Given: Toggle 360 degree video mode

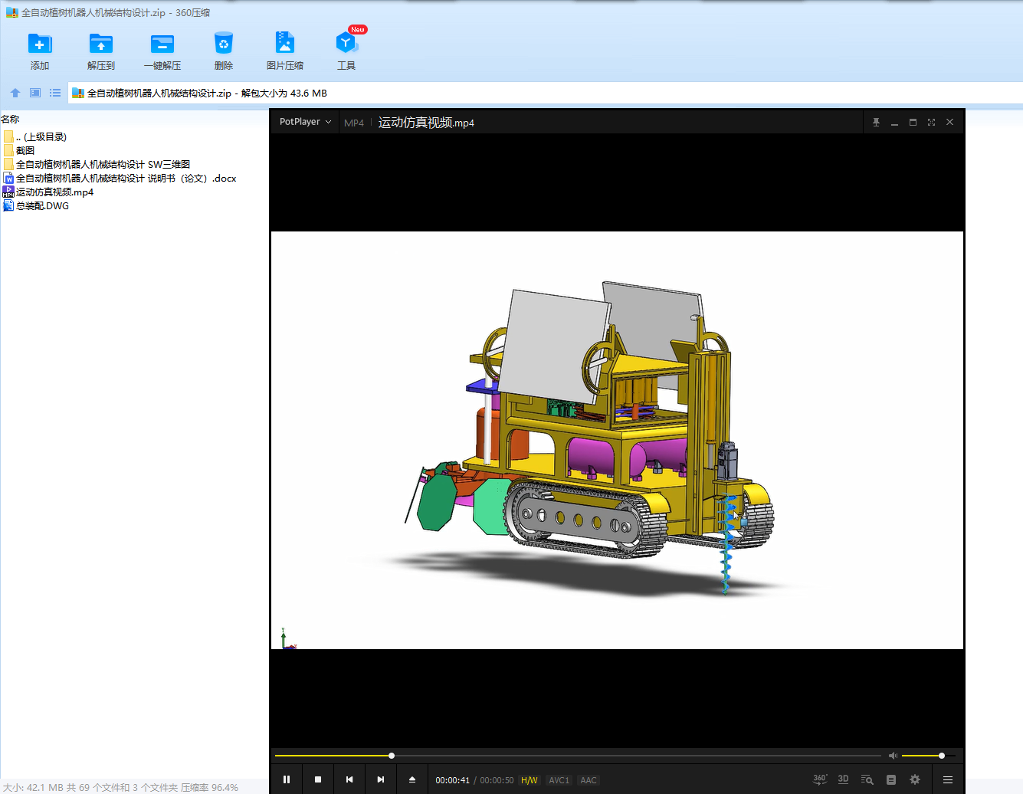Looking at the screenshot, I should click(819, 779).
